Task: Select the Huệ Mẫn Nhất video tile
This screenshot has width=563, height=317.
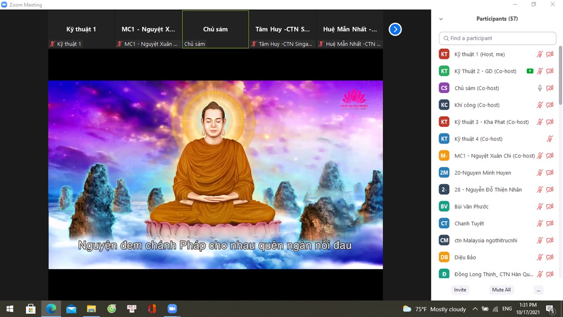Action: [350, 29]
